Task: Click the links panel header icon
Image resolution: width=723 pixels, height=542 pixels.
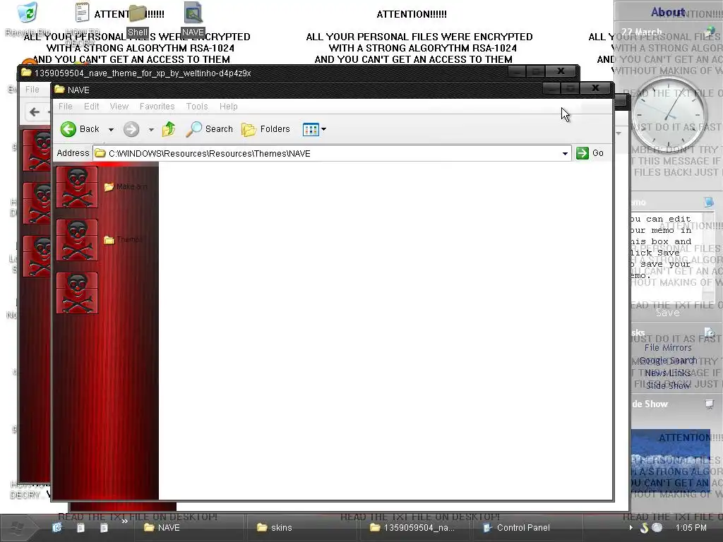Action: pyautogui.click(x=709, y=332)
